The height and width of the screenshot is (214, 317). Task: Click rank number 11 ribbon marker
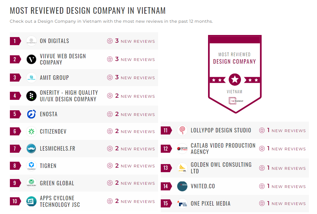click(166, 130)
